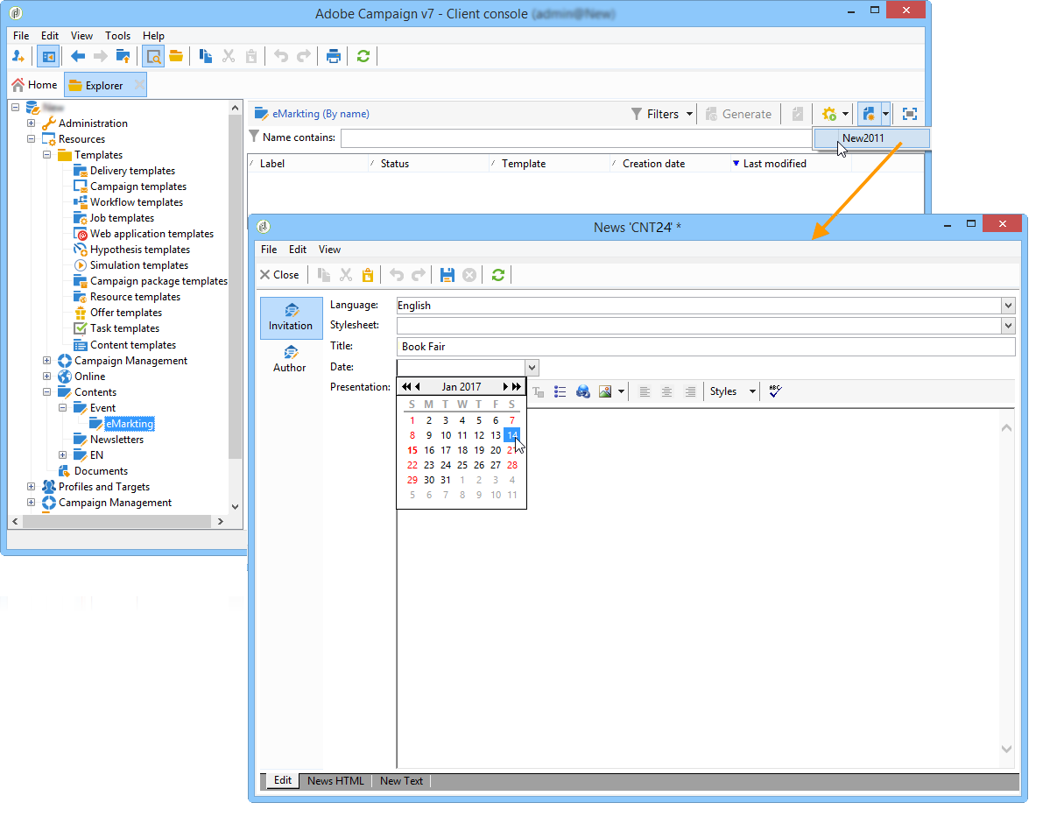Switch to the Home tab

[x=34, y=85]
